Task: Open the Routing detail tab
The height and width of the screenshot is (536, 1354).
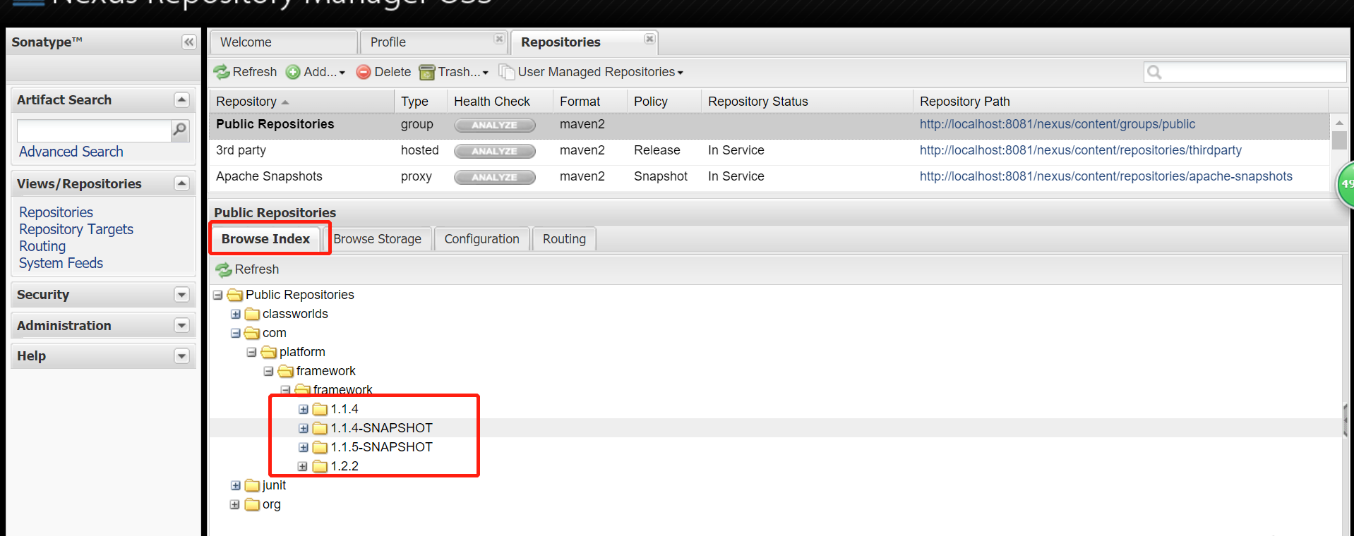Action: [x=564, y=239]
